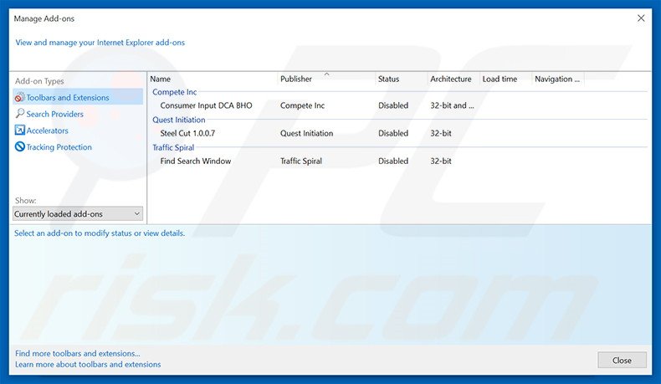Viewport: 661px width, 384px height.
Task: Select Steel Cut 1.0.0.7 add-on
Action: (x=187, y=133)
